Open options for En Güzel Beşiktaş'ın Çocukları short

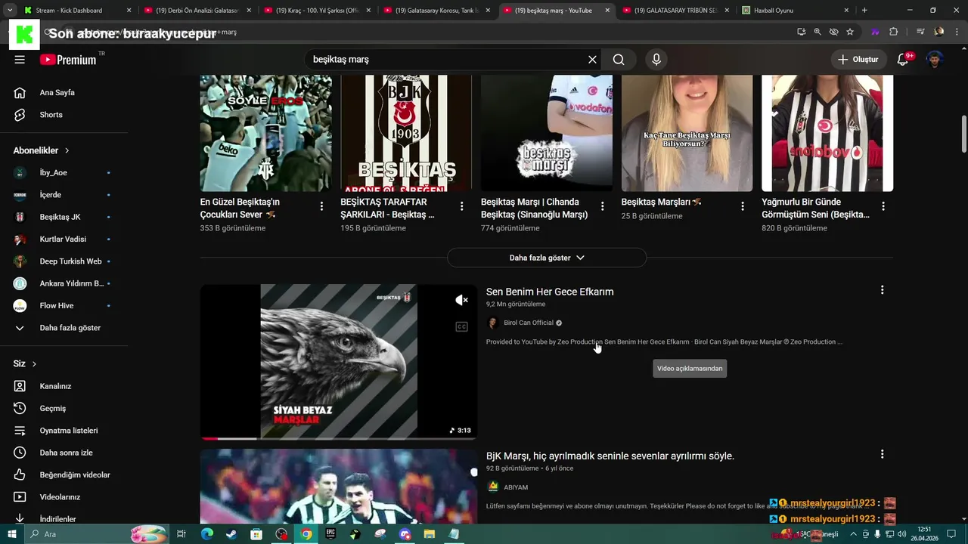pos(321,206)
